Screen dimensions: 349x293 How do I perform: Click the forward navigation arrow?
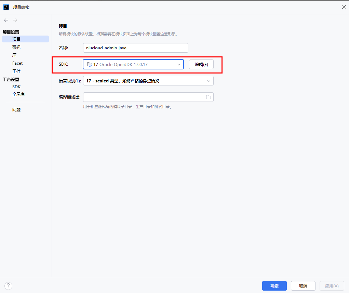point(15,20)
